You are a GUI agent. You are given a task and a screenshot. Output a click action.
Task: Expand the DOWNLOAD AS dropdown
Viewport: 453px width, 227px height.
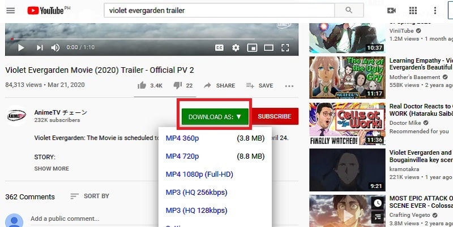click(x=215, y=117)
